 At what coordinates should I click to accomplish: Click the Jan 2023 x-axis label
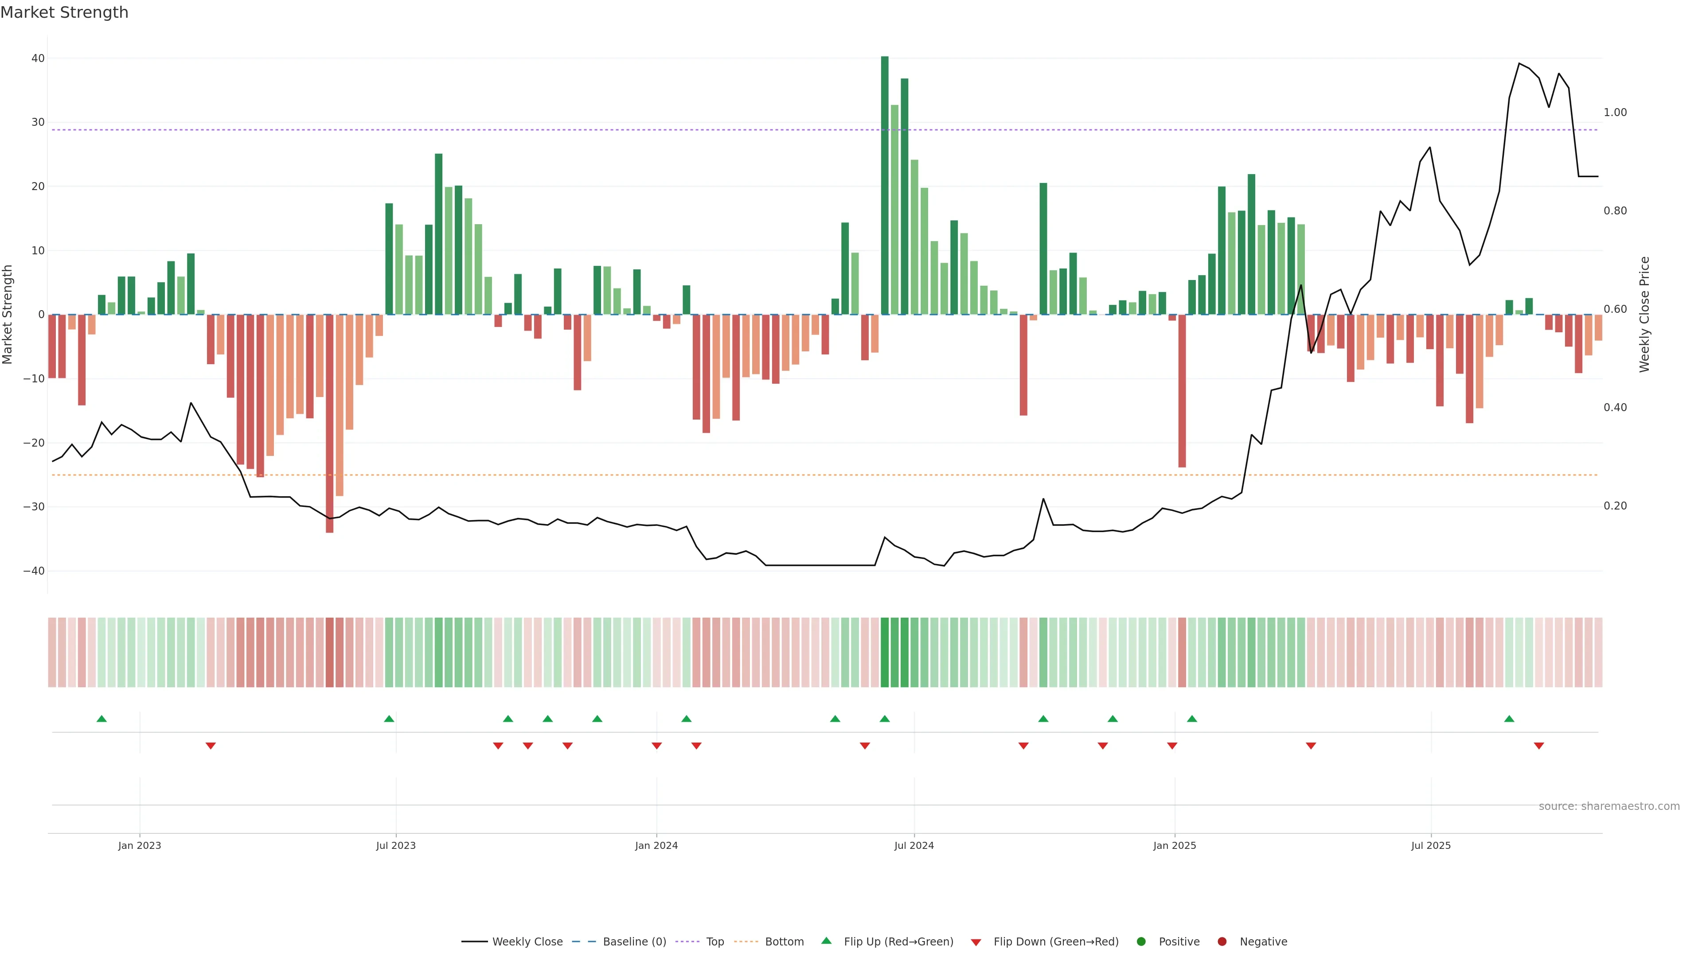(140, 845)
